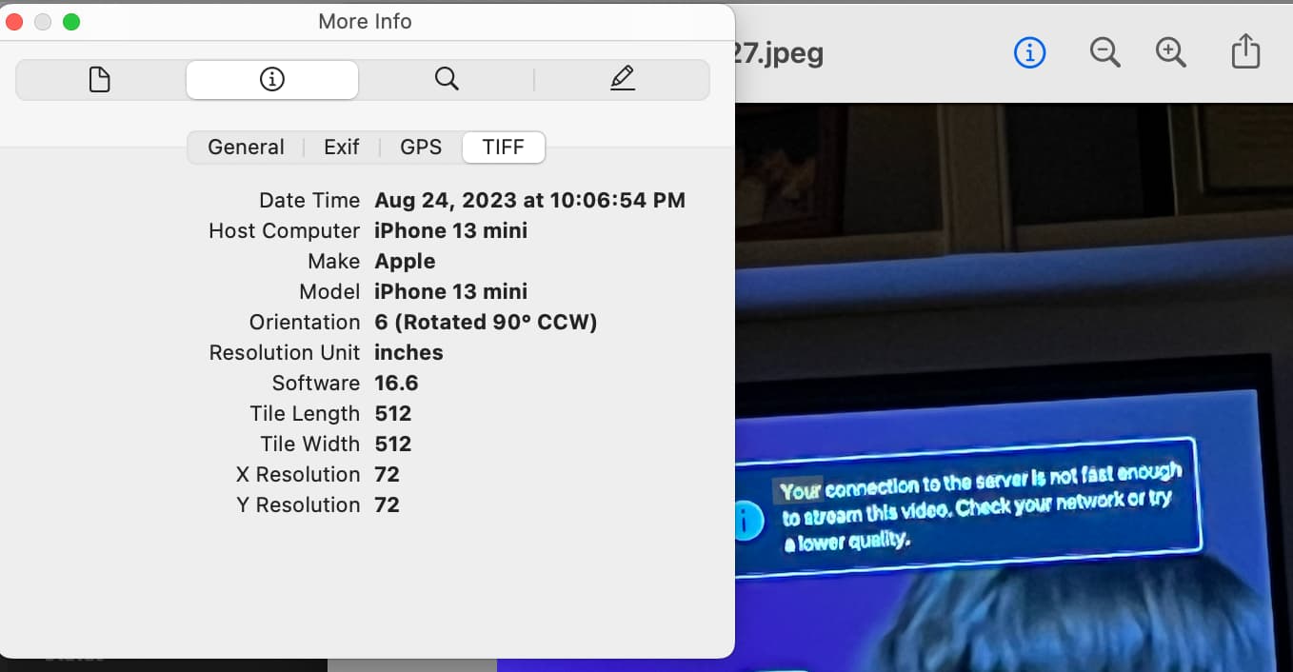Click the Host Computer value iPhone 13 mini
Image resolution: width=1293 pixels, height=672 pixels.
(450, 230)
